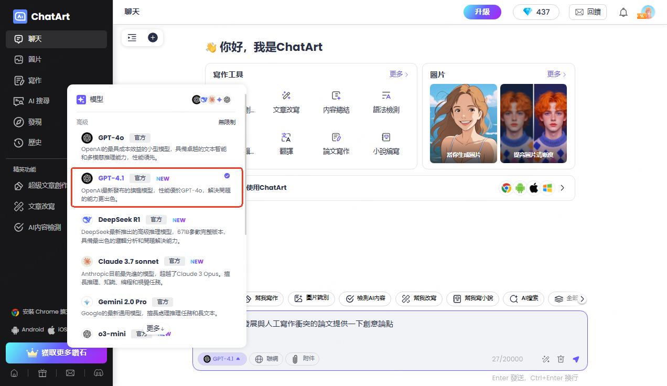The width and height of the screenshot is (667, 386).
Task: Click the Android icon in platforms row
Action: 520,188
